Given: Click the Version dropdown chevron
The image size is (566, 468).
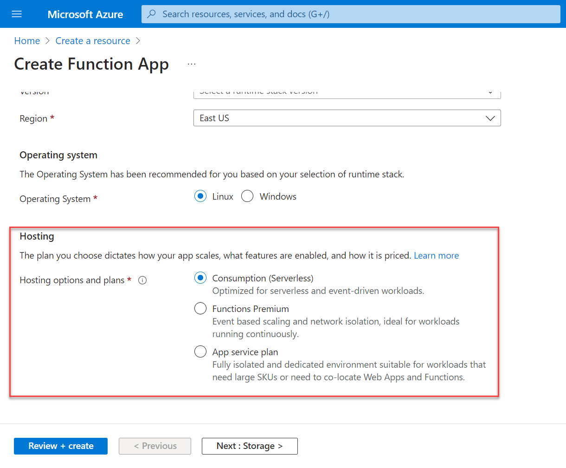Looking at the screenshot, I should (490, 91).
